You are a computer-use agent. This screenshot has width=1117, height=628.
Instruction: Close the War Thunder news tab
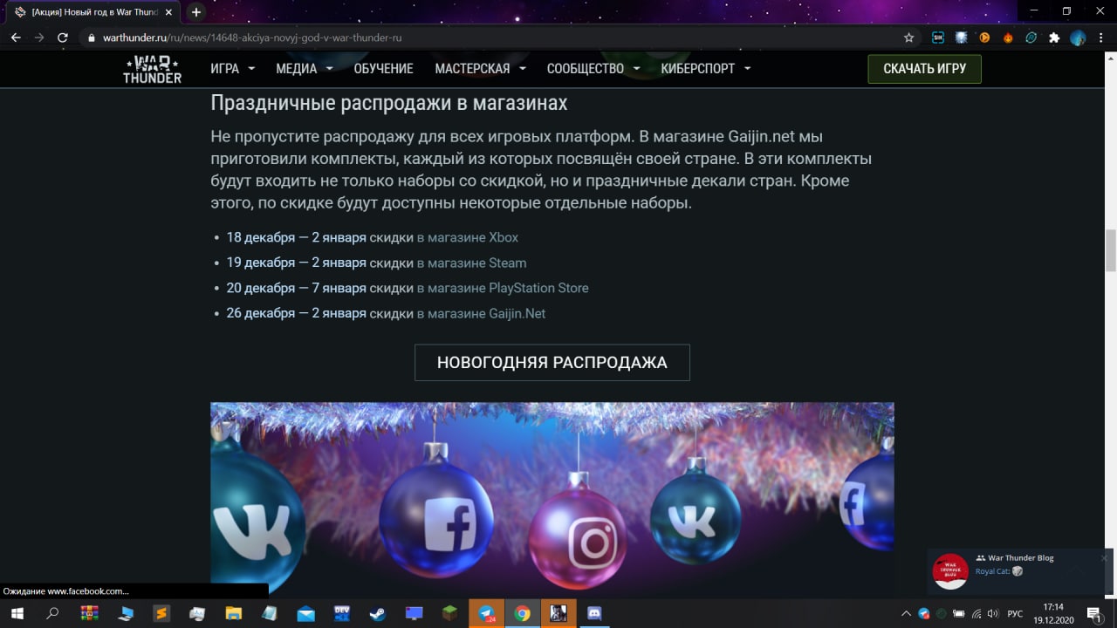point(169,12)
